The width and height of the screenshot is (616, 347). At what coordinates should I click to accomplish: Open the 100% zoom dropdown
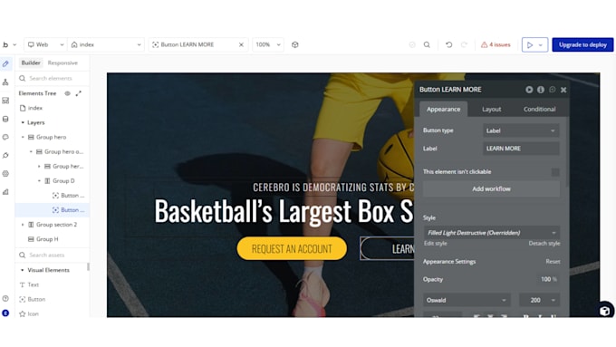click(268, 44)
